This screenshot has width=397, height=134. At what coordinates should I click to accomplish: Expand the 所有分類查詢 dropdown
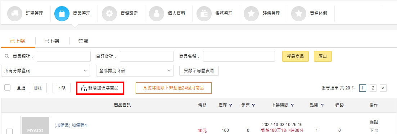click(46, 71)
